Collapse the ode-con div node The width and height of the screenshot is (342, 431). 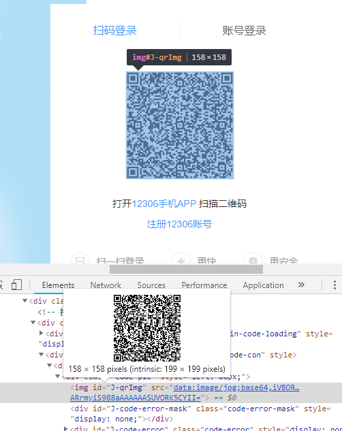(x=42, y=355)
